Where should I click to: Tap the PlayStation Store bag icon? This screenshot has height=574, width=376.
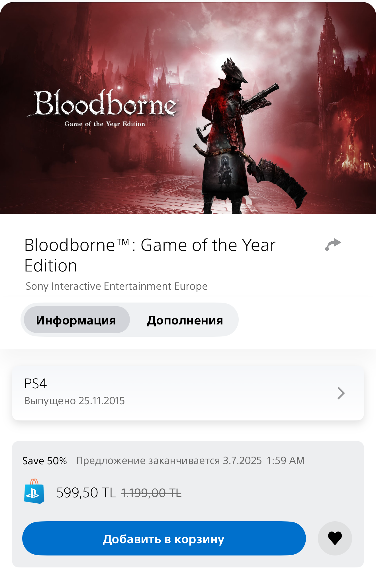(34, 491)
